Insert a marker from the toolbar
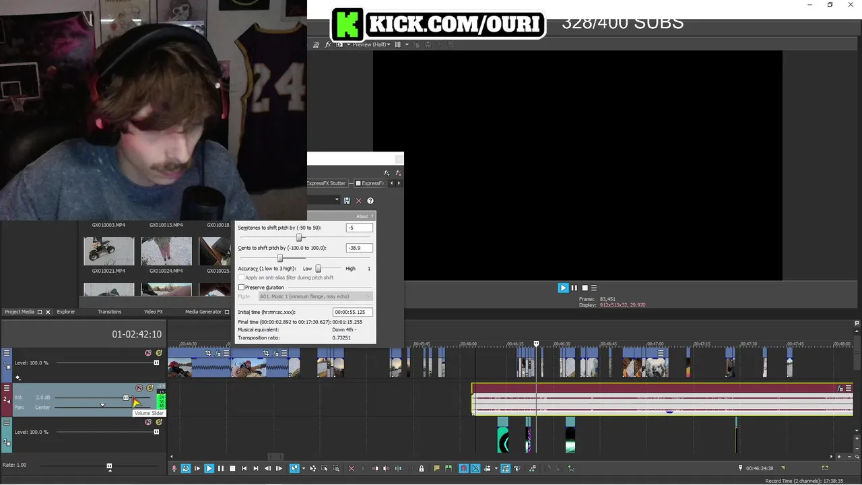The image size is (862, 485). 437,468
